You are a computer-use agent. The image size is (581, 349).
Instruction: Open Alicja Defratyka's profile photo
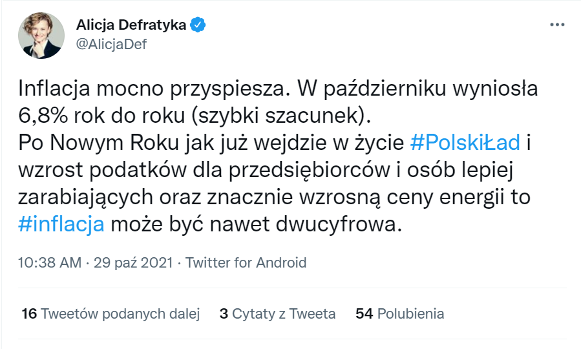pos(43,35)
